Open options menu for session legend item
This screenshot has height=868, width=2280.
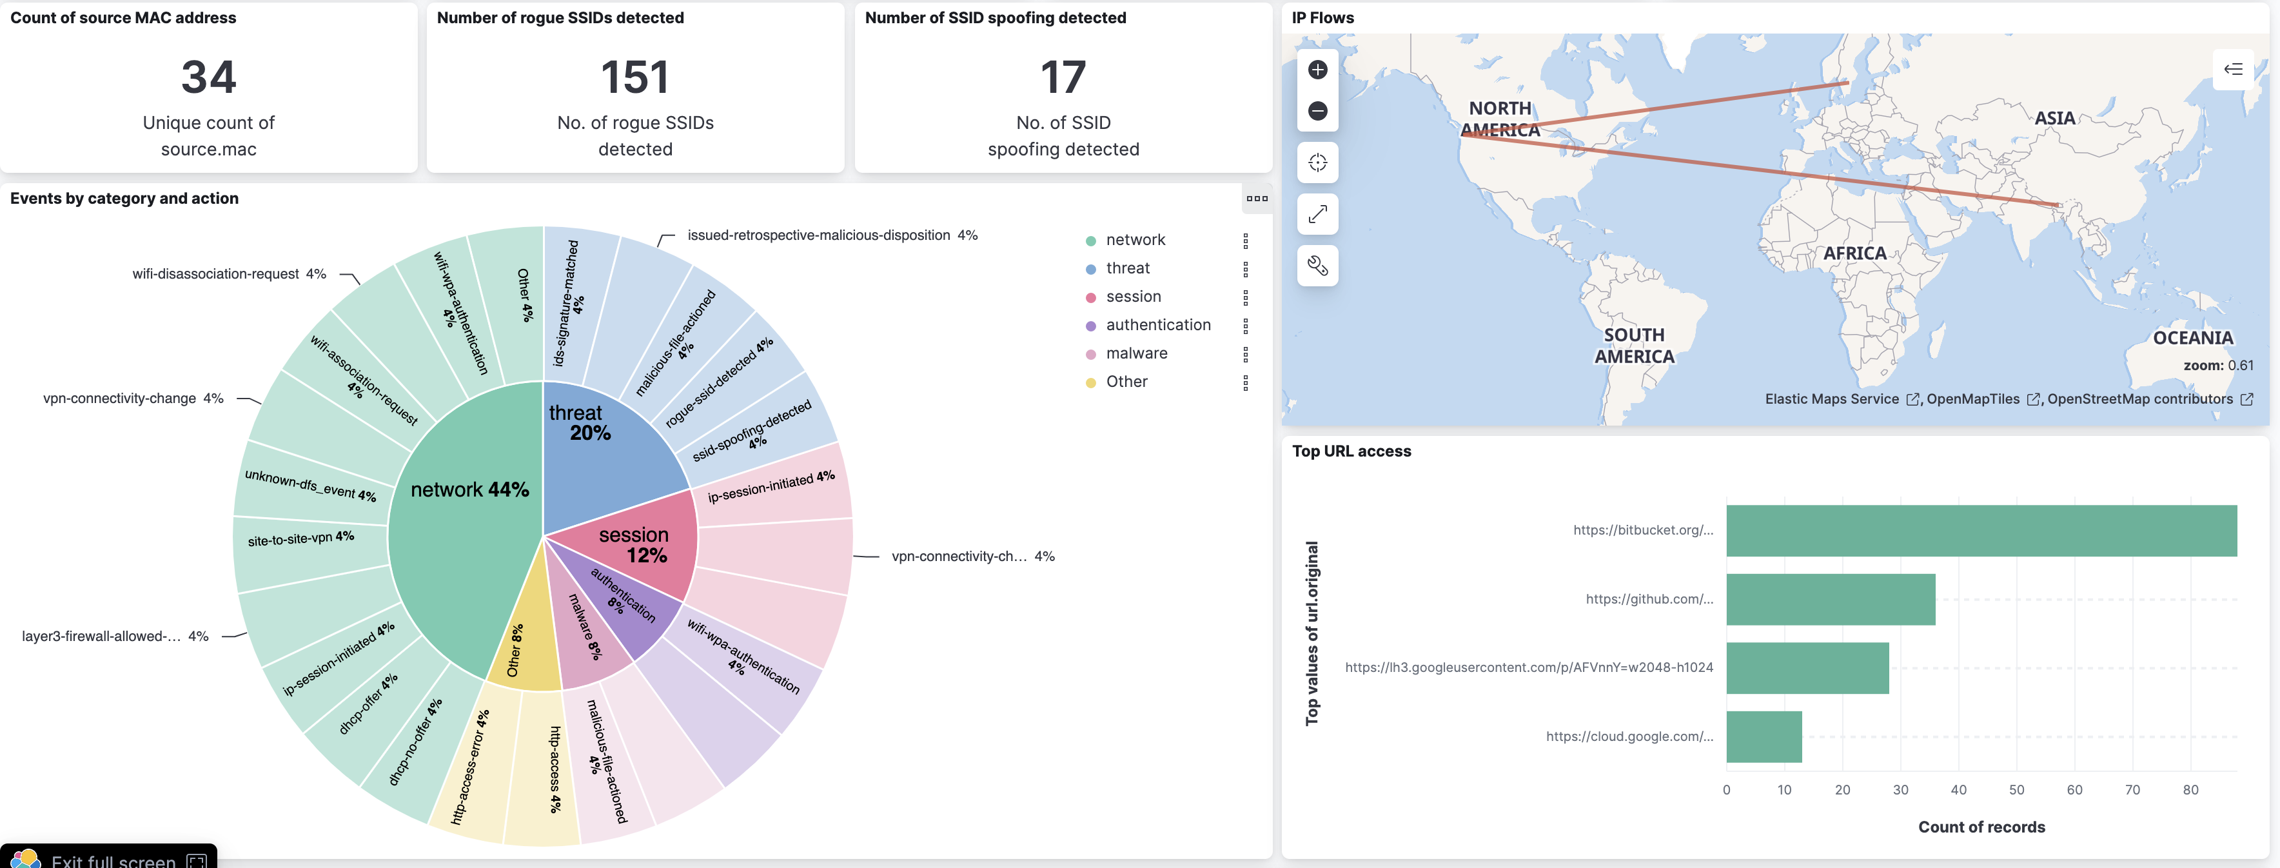pyautogui.click(x=1246, y=297)
